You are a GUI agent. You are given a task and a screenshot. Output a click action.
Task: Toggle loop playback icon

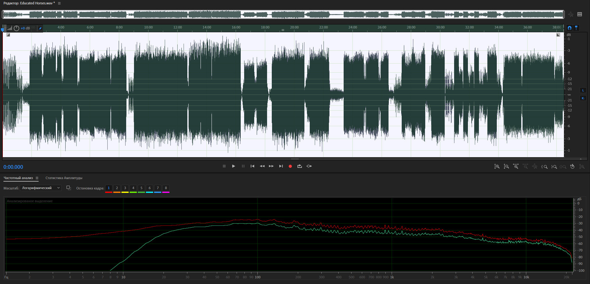tap(300, 166)
